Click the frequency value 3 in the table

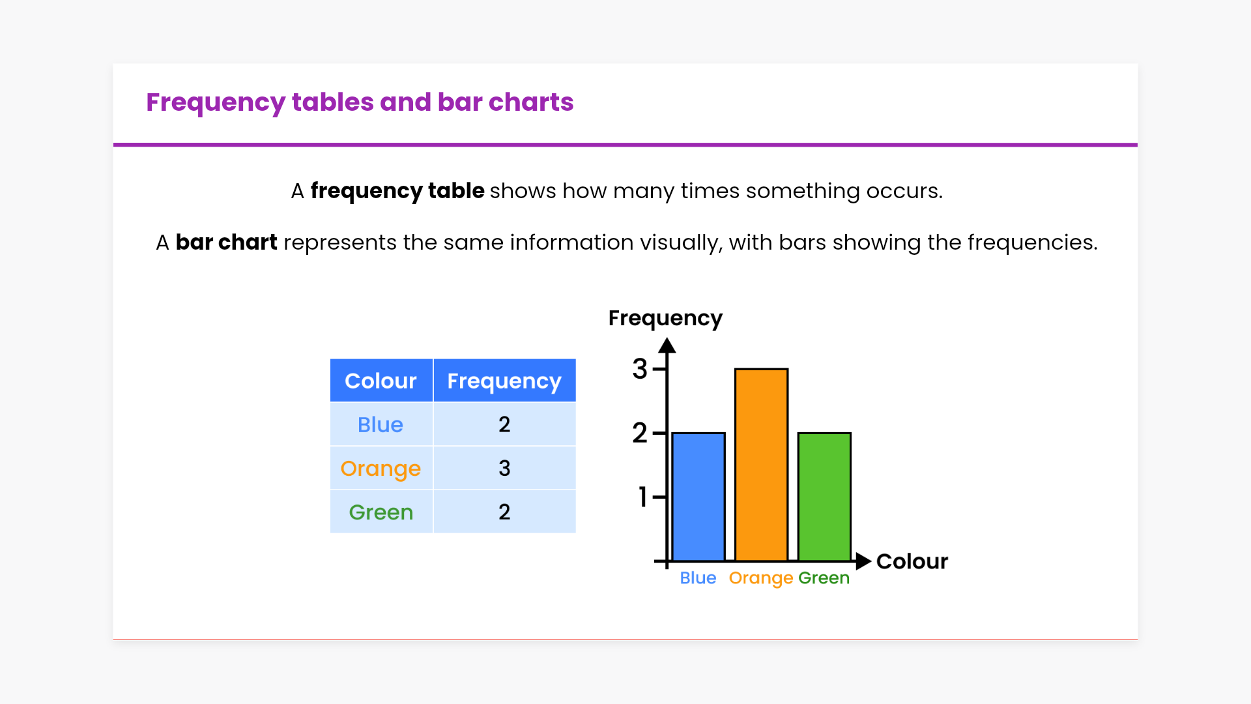504,468
